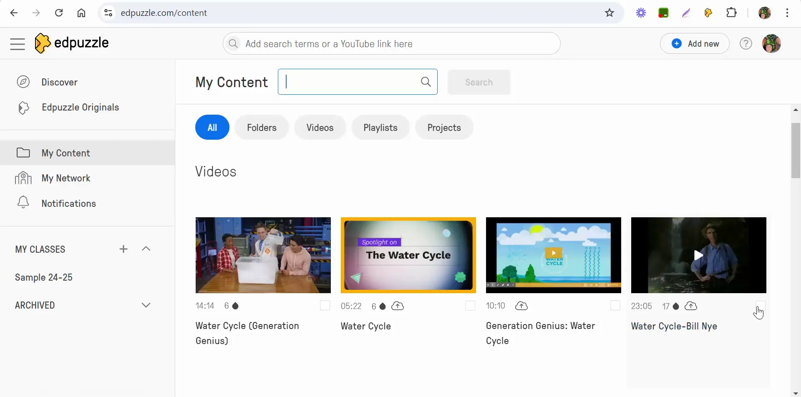The height and width of the screenshot is (397, 801).
Task: Open the Edpuzzle extension in toolbar
Action: tap(708, 13)
